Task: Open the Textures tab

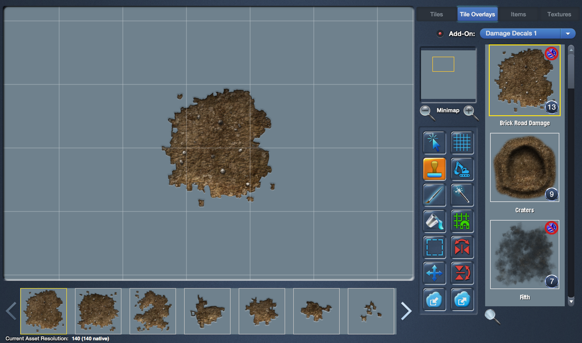Action: tap(559, 14)
